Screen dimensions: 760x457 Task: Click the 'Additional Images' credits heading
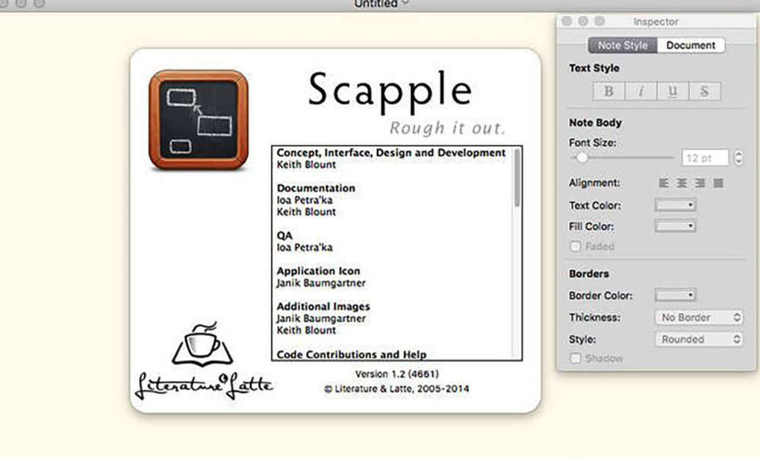point(323,306)
